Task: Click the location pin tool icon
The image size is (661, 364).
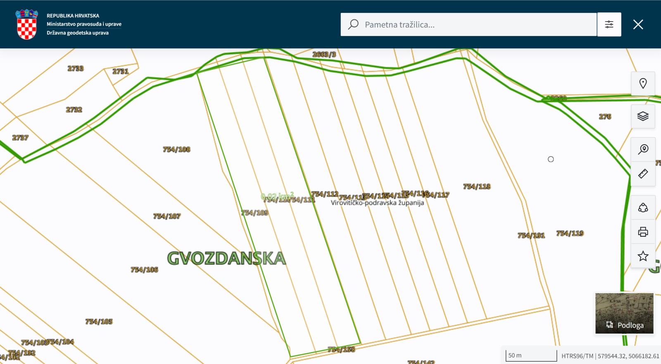Action: (x=643, y=83)
